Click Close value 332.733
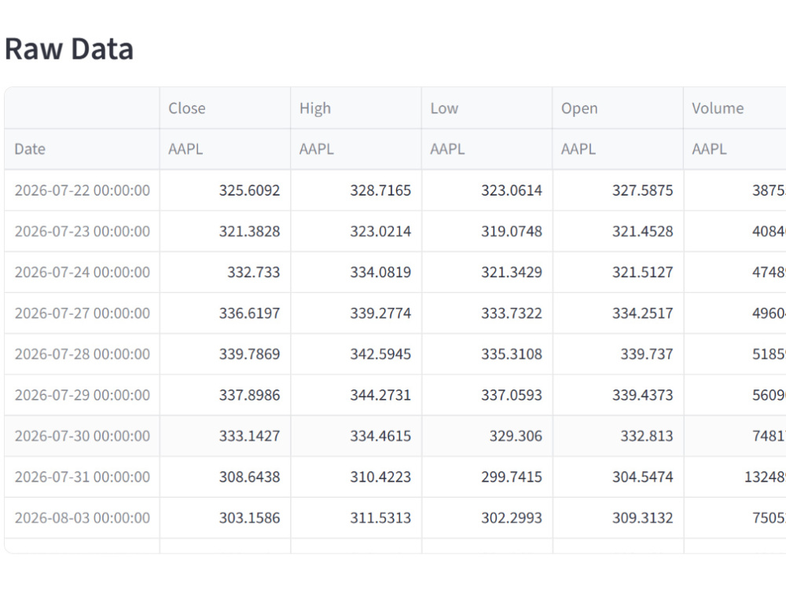This screenshot has width=786, height=589. (225, 273)
